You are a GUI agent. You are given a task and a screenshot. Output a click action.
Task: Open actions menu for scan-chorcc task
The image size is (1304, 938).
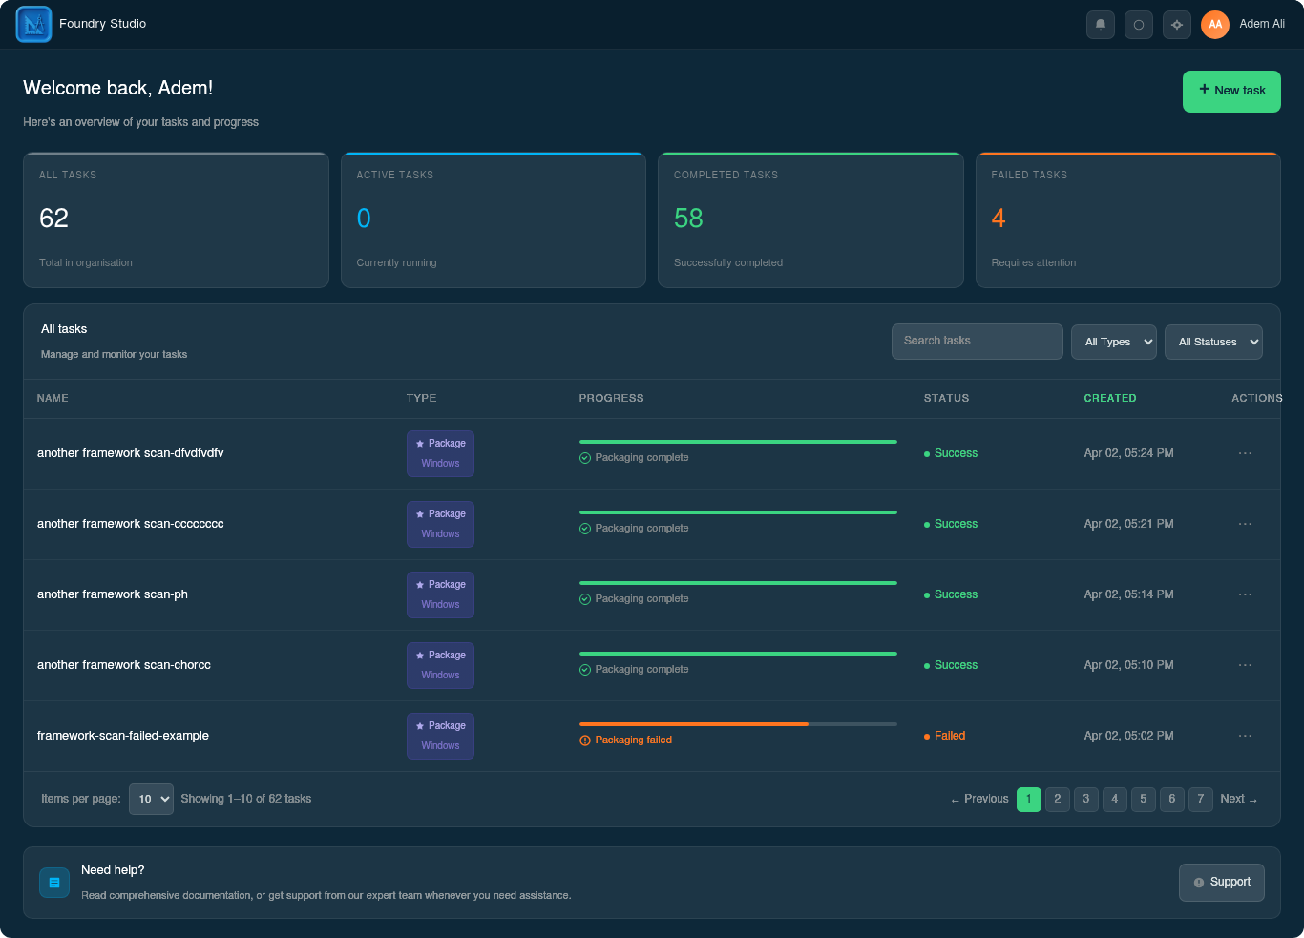[x=1245, y=665]
